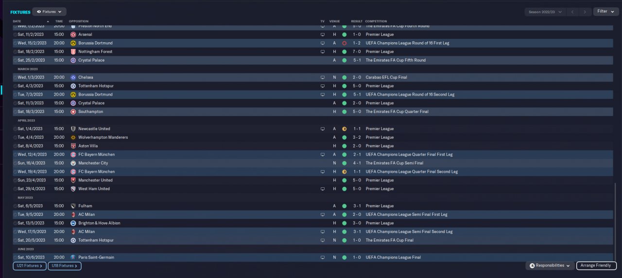The height and width of the screenshot is (278, 622).
Task: Click the Brighton & Hove Albion badge
Action: (x=73, y=223)
